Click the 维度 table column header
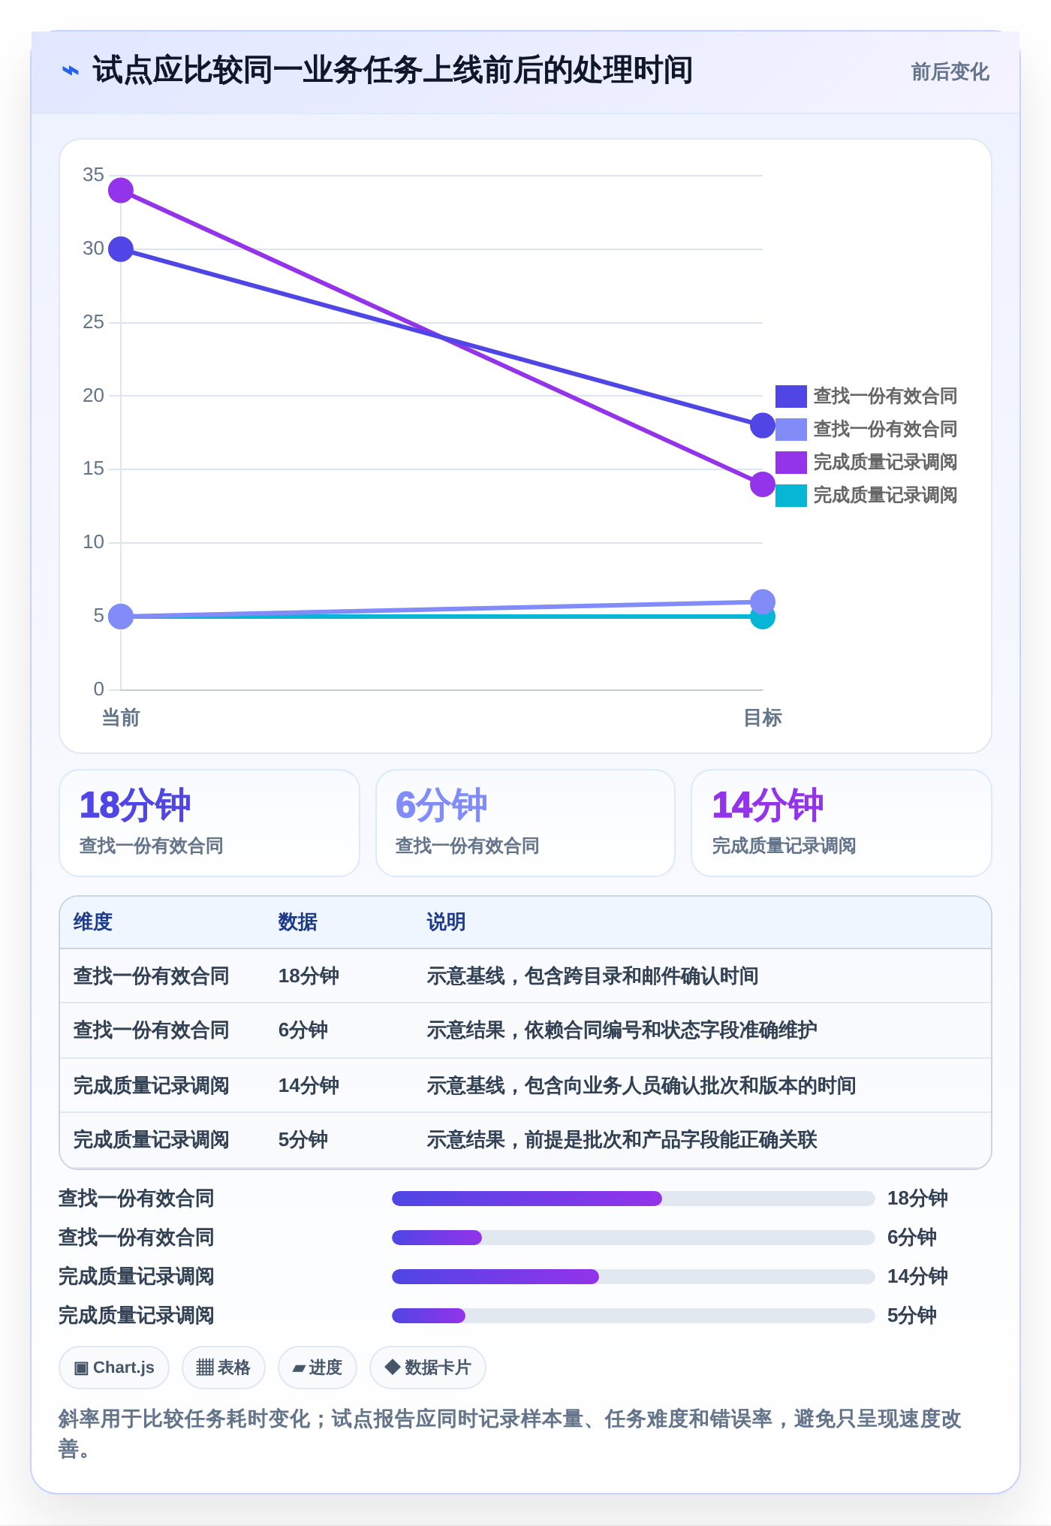 pyautogui.click(x=93, y=921)
